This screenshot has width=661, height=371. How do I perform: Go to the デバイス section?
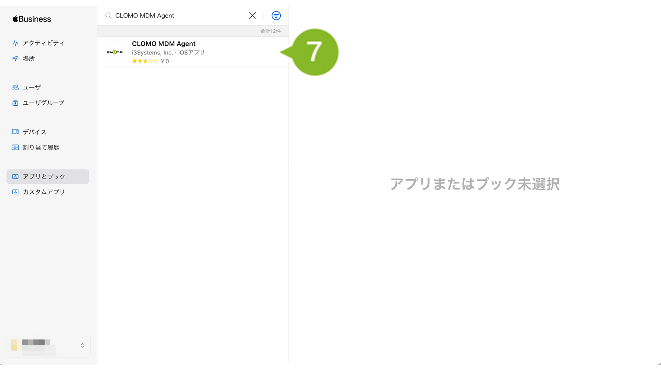click(x=35, y=132)
